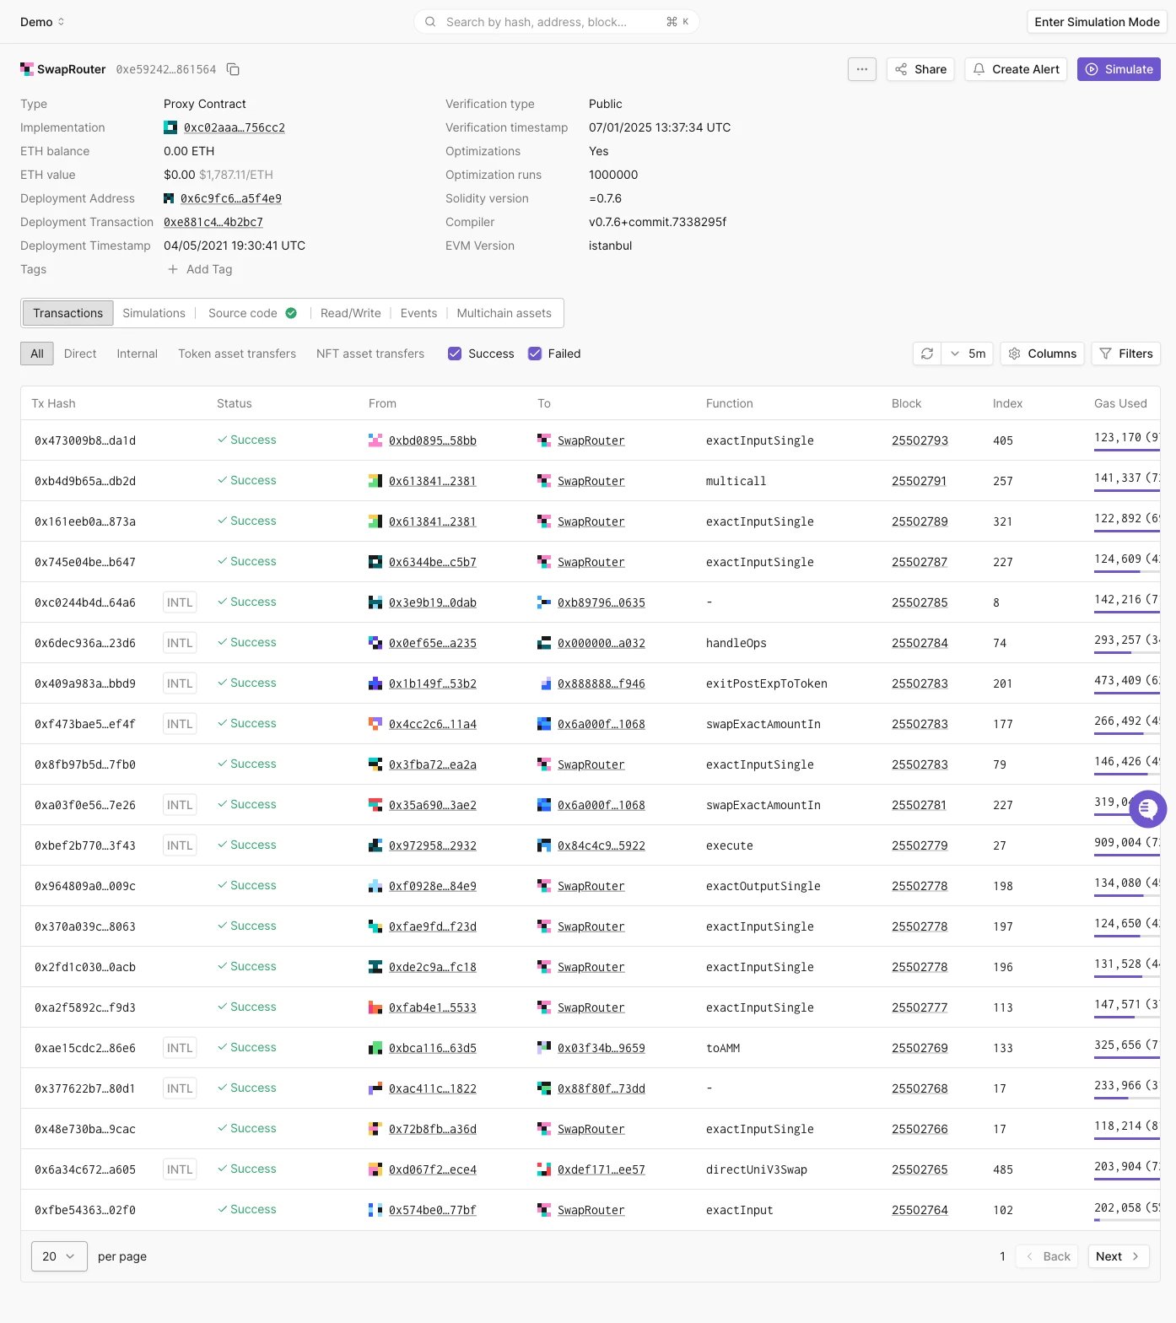Viewport: 1176px width, 1323px height.
Task: Click the Share button
Action: [x=920, y=69]
